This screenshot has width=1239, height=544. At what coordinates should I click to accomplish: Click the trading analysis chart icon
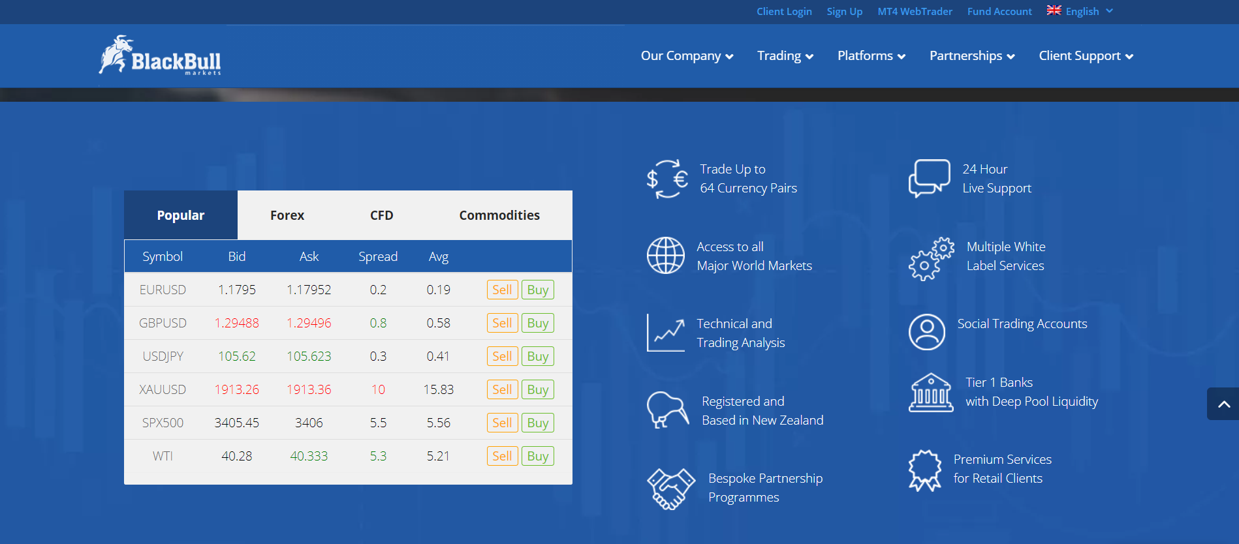point(665,333)
